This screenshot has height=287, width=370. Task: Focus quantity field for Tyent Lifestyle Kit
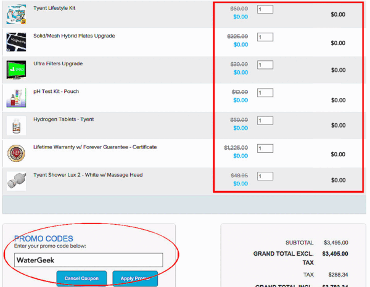pyautogui.click(x=265, y=9)
